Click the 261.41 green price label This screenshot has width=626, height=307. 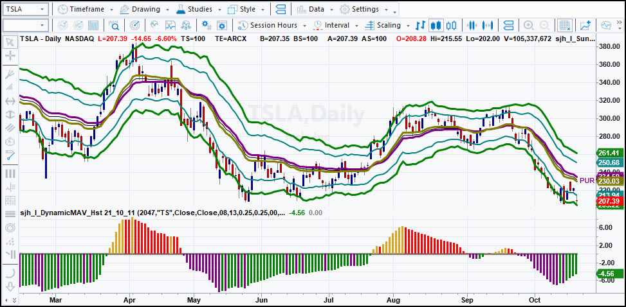[609, 153]
